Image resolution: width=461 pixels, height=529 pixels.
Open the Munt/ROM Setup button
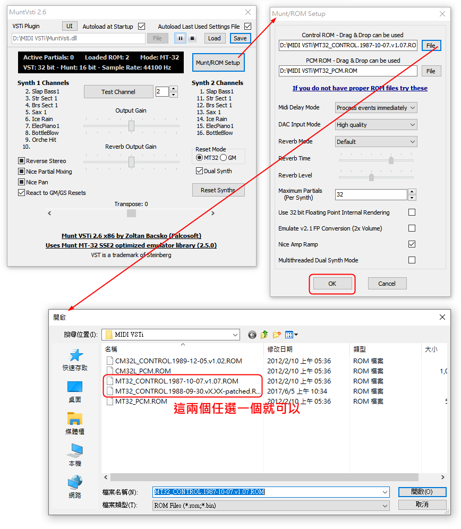pos(218,63)
